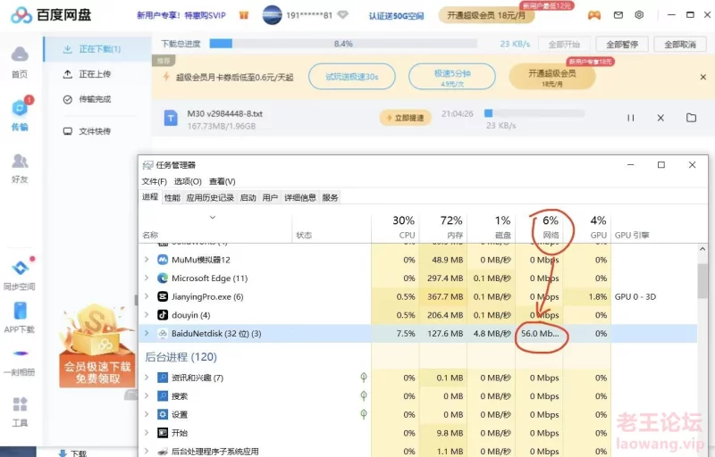Click the 会员极速下载 免费领取 promo banner

click(x=97, y=346)
